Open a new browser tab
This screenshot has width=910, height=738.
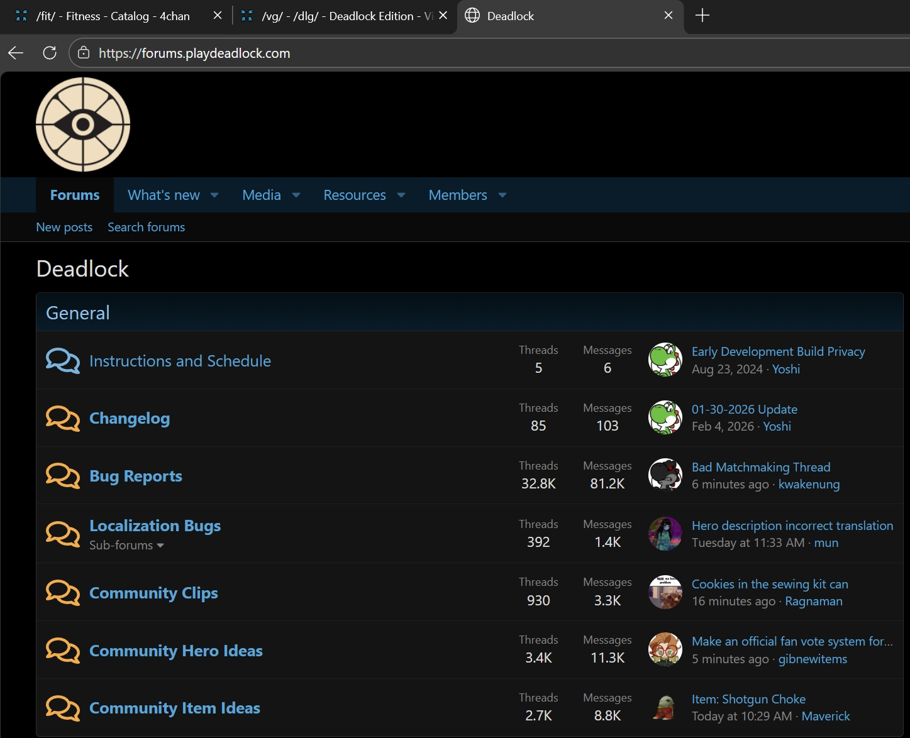click(x=702, y=16)
